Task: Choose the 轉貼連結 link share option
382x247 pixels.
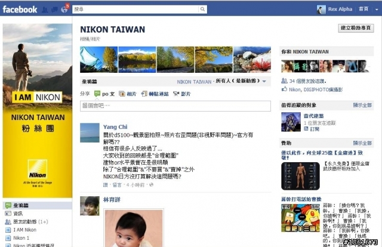Action: click(155, 94)
